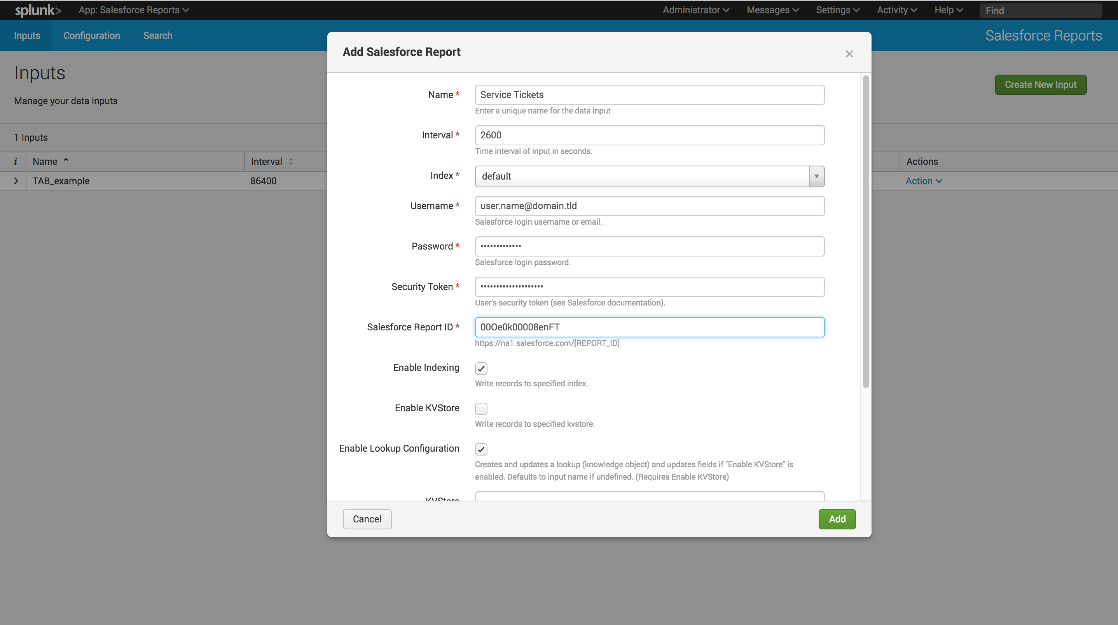Click the TAB_example name cell
The image size is (1118, 625).
(61, 181)
